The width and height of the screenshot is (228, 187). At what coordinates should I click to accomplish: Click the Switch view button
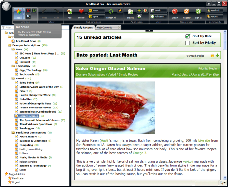[x=159, y=11]
